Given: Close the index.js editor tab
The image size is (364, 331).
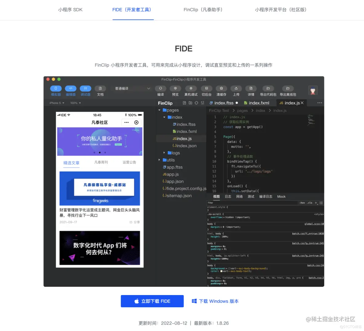Looking at the screenshot, I should coord(302,103).
